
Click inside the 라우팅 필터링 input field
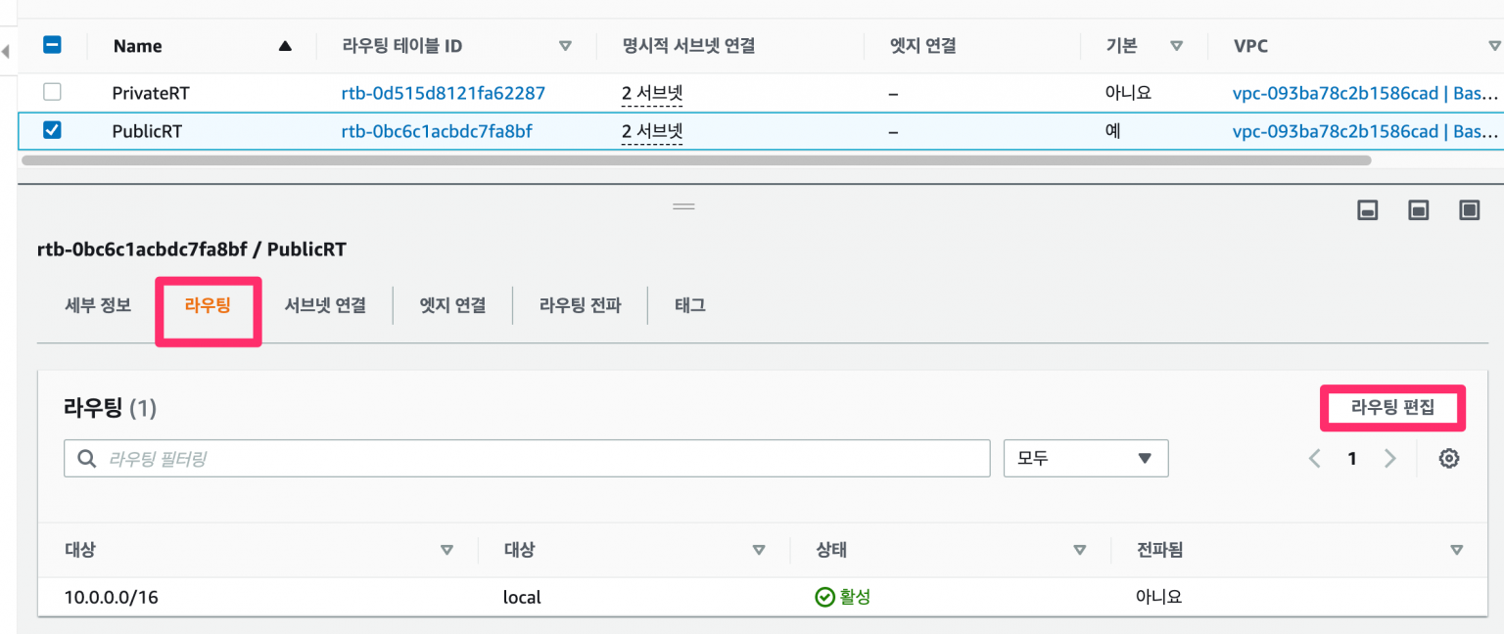pyautogui.click(x=392, y=458)
